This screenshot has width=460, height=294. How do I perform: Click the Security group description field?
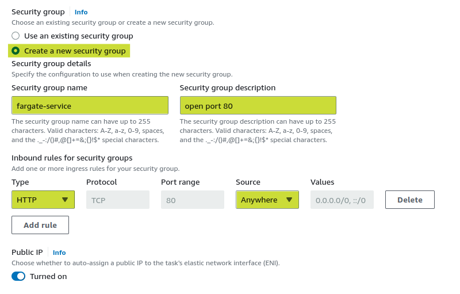(x=258, y=106)
